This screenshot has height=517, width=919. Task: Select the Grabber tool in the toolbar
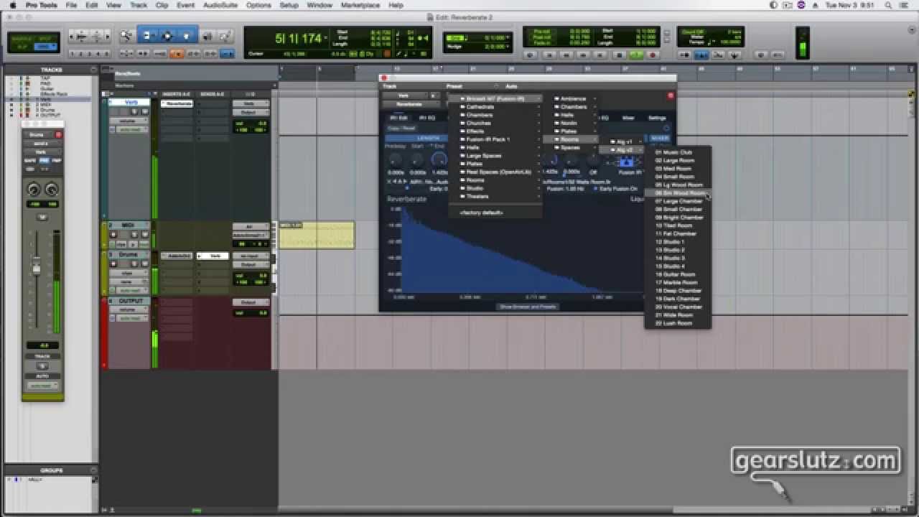coord(187,35)
